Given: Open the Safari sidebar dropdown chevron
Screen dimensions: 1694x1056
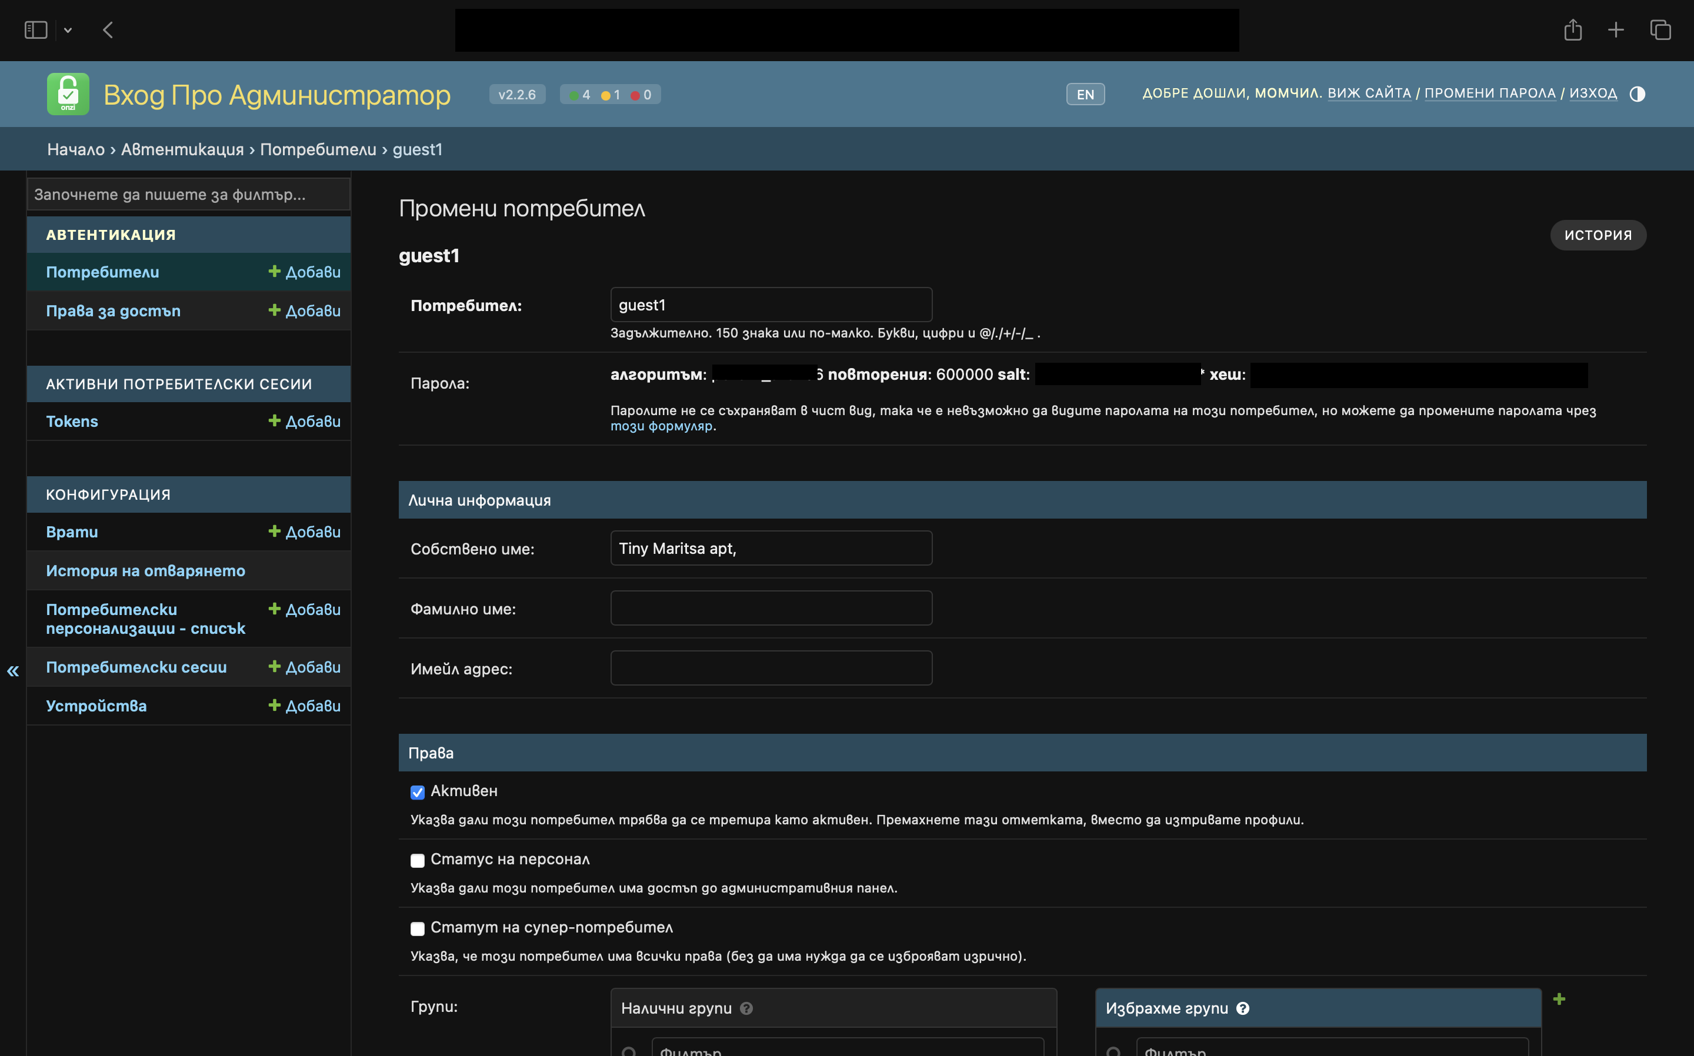Looking at the screenshot, I should (68, 29).
